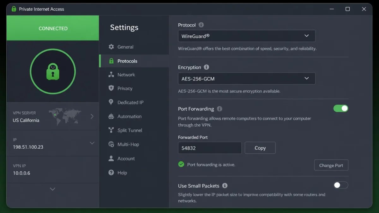The width and height of the screenshot is (379, 213).
Task: Select the Protocols settings tab
Action: [x=134, y=61]
